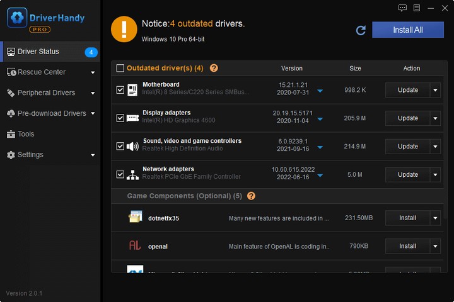This screenshot has width=454, height=302.
Task: Click help icon beside Outdated drivers
Action: [214, 68]
